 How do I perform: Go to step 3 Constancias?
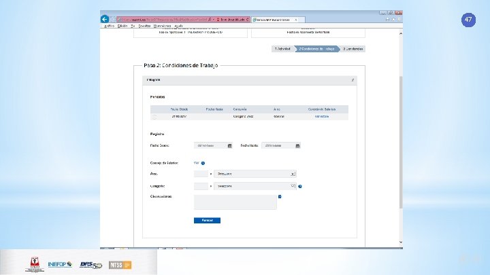point(353,49)
